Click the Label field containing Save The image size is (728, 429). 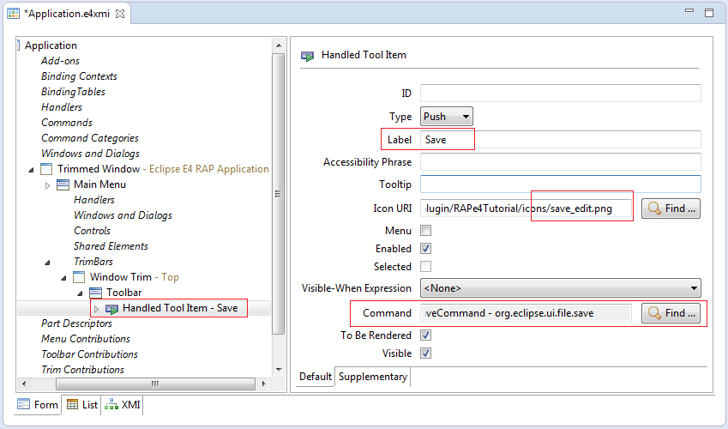click(x=561, y=140)
